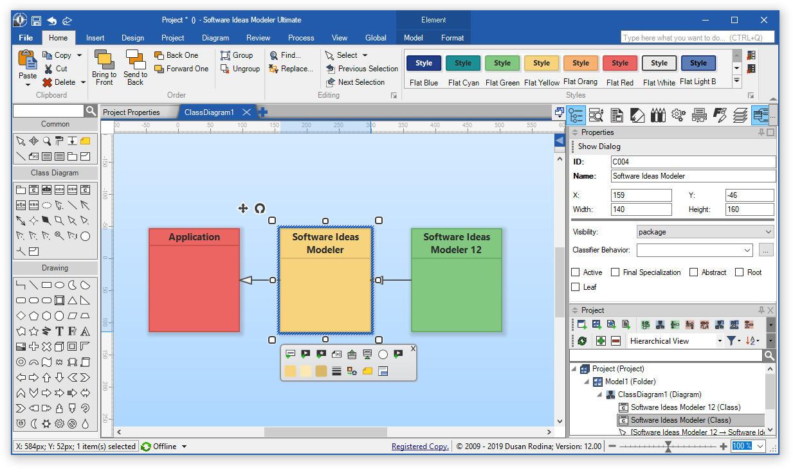This screenshot has height=469, width=793.
Task: Open the File menu
Action: (26, 38)
